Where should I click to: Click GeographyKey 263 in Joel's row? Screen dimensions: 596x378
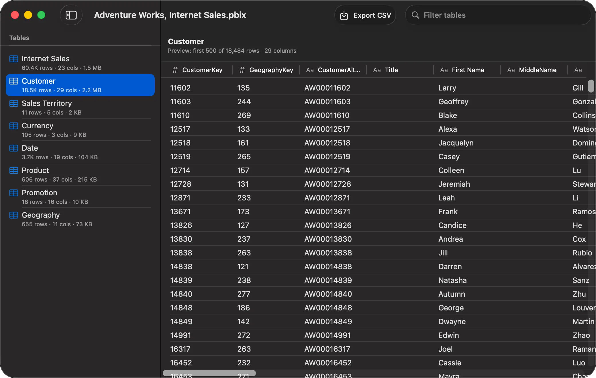(x=244, y=349)
